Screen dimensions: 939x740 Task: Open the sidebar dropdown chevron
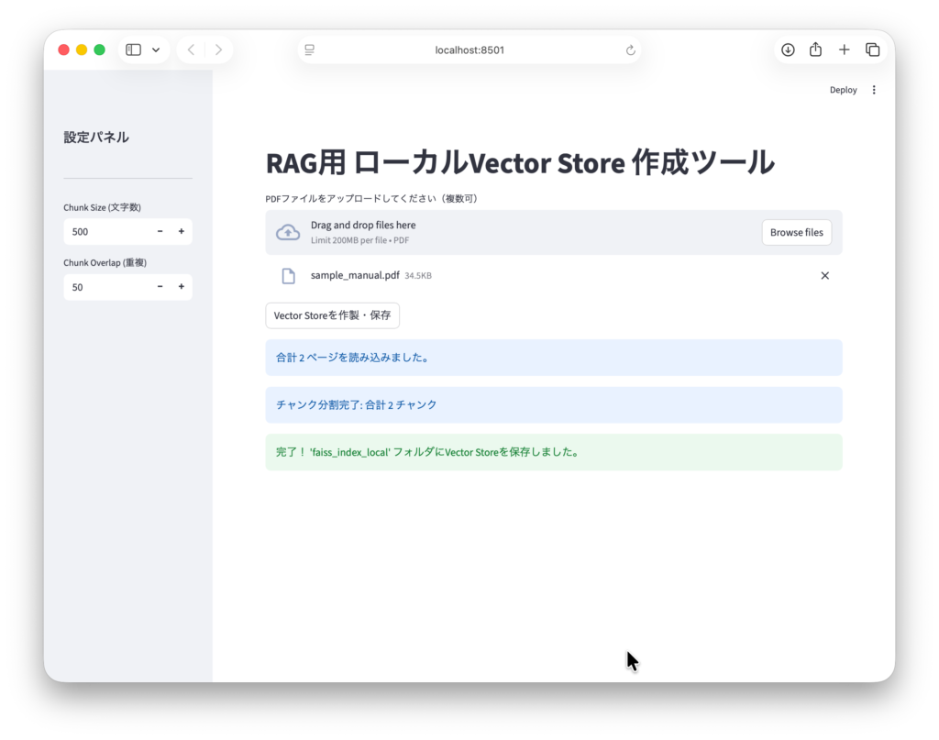[156, 50]
